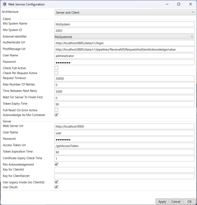Screen dimensions: 197x205
Task: Confirm settings with the OK button
Action: (189, 201)
